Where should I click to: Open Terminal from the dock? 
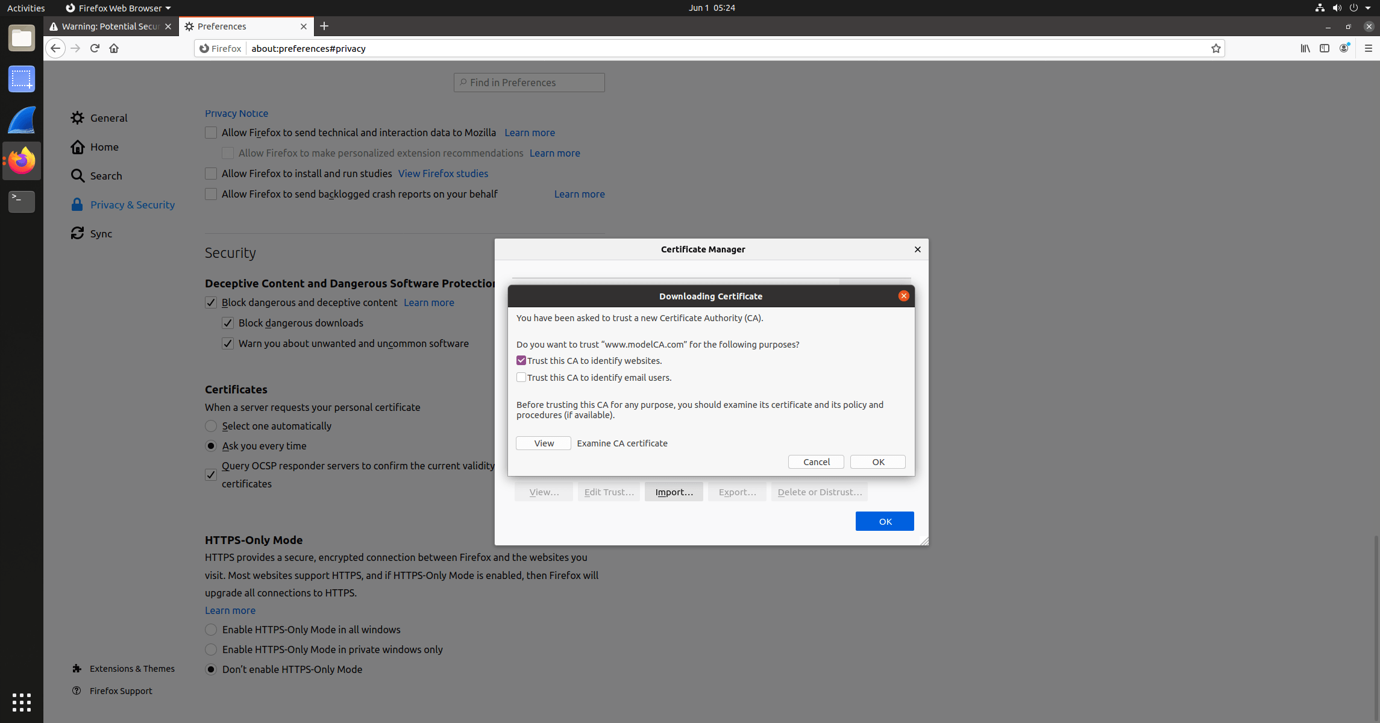point(22,202)
